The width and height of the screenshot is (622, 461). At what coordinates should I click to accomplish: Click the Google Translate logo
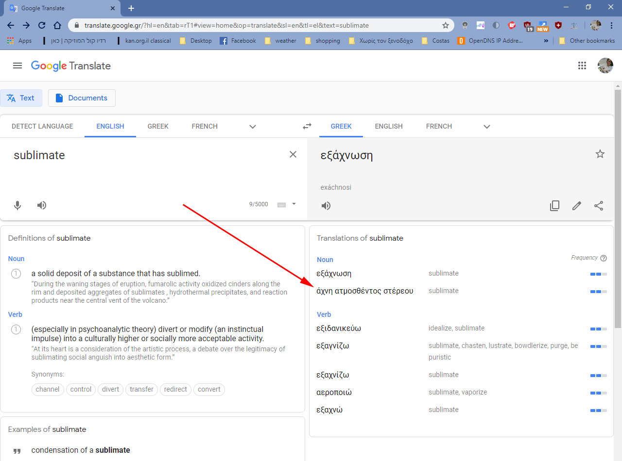(x=71, y=66)
